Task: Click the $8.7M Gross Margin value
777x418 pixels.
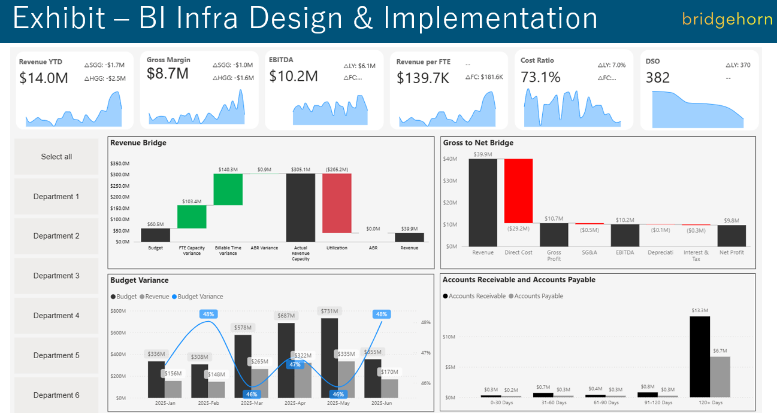Action: (x=168, y=74)
